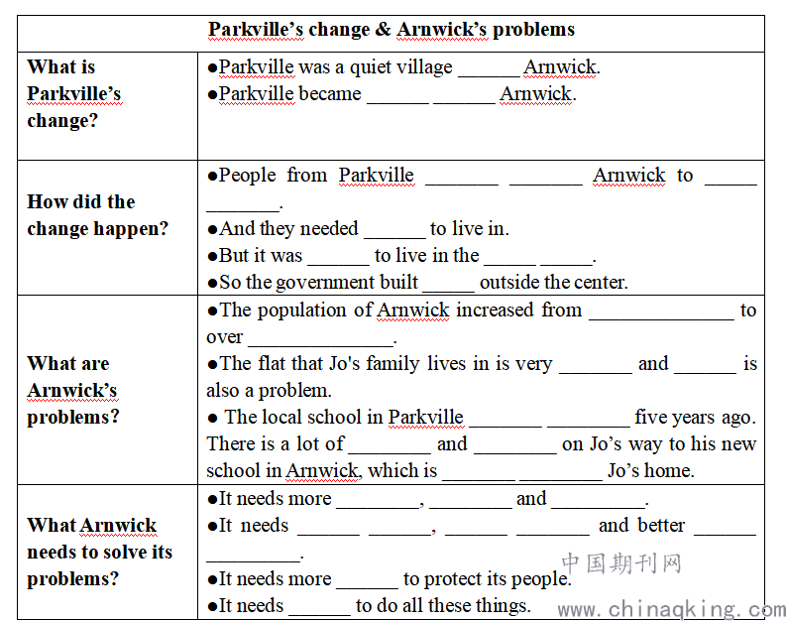Image resolution: width=786 pixels, height=621 pixels.
Task: Click the line "It needs more ..., ... and ..."
Action: tap(428, 499)
